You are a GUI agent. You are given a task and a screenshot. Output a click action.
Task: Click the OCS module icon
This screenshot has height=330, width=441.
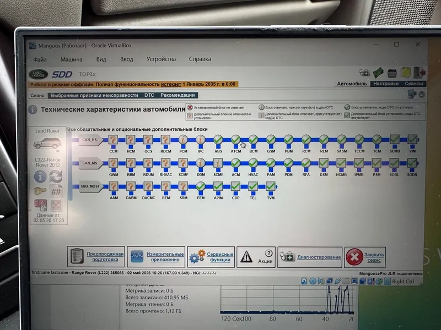click(x=148, y=140)
